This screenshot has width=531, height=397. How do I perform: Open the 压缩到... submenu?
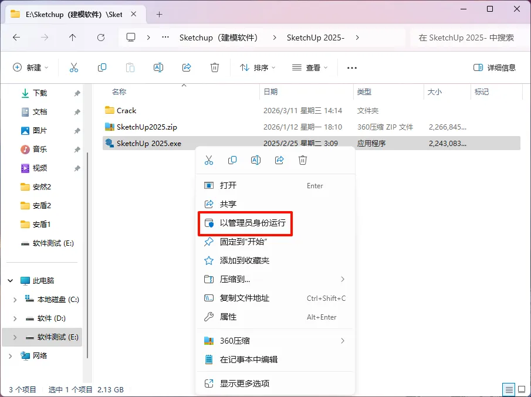tap(275, 279)
